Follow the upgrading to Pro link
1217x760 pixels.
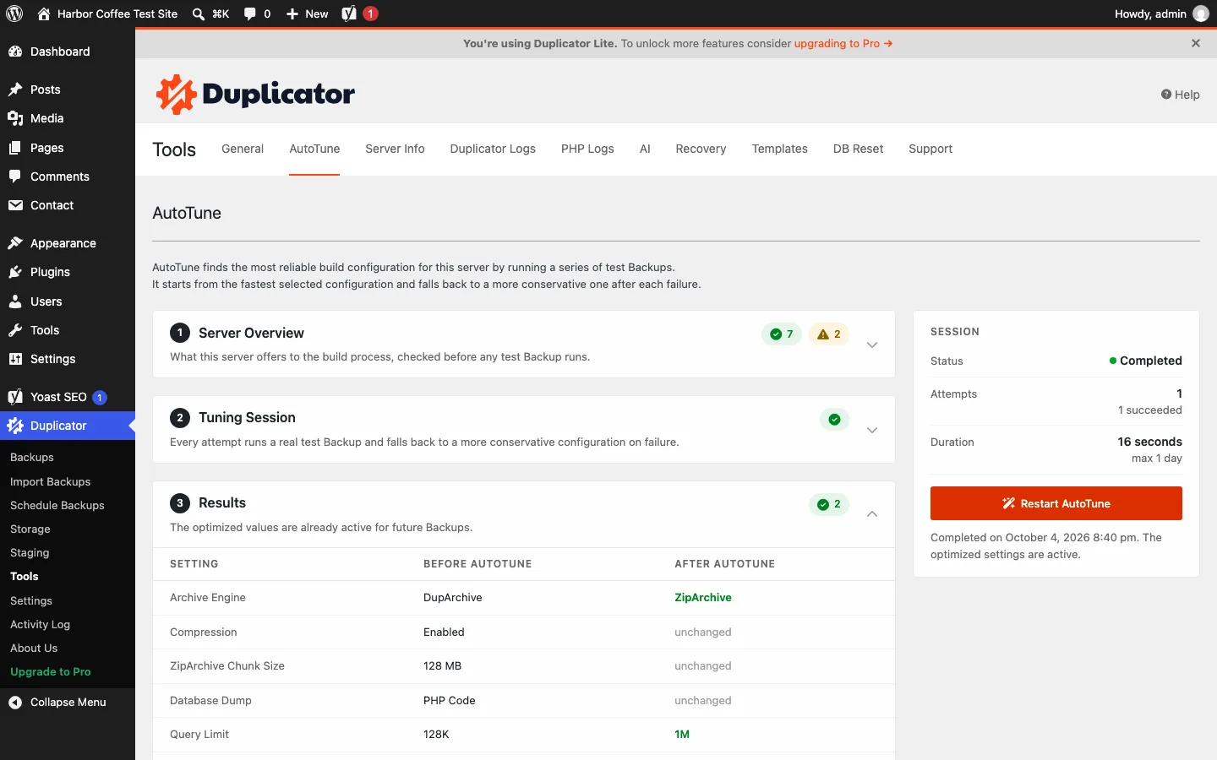pyautogui.click(x=843, y=43)
